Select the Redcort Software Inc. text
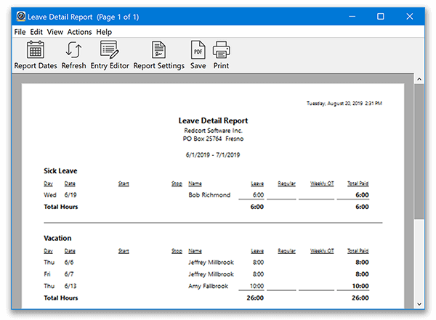Screen dimensions: 436x320 pos(213,131)
